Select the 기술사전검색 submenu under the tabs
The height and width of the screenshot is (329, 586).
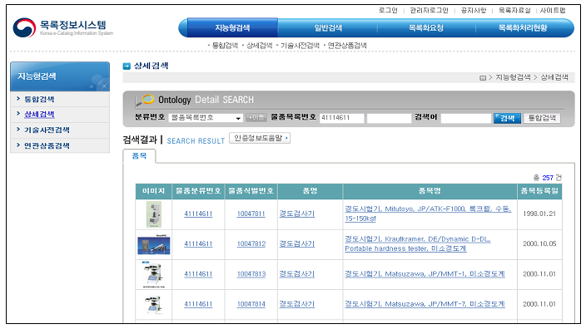coord(300,46)
